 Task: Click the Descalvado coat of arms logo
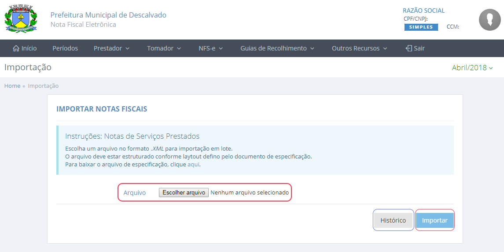(18, 19)
